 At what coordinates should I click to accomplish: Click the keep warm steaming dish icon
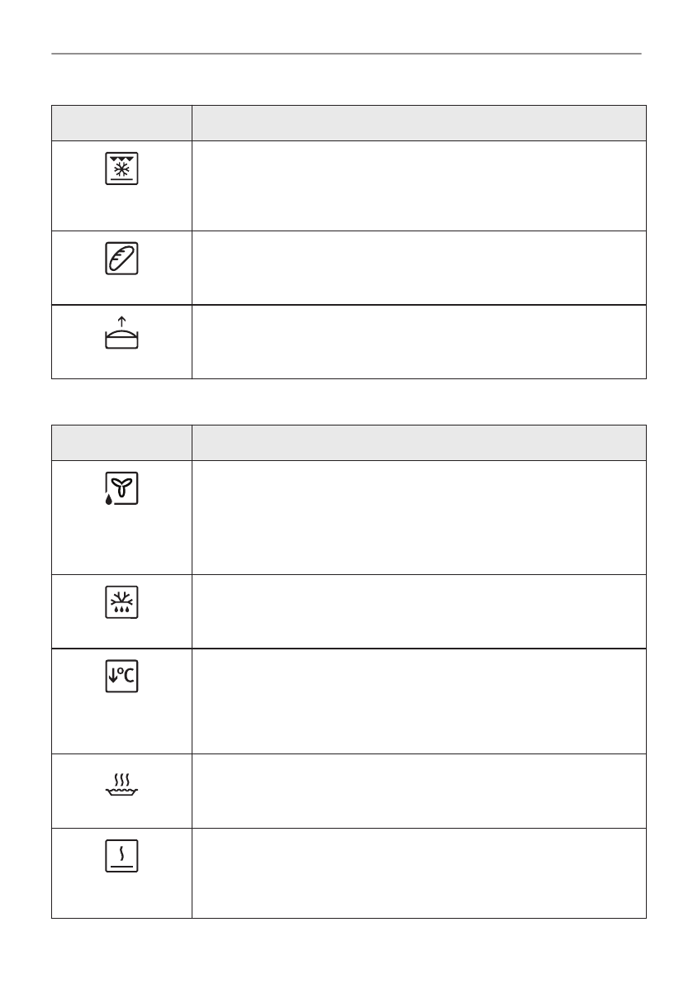click(121, 784)
